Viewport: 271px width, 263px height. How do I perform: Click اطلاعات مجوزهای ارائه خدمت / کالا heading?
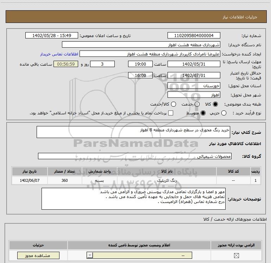pos(235,219)
